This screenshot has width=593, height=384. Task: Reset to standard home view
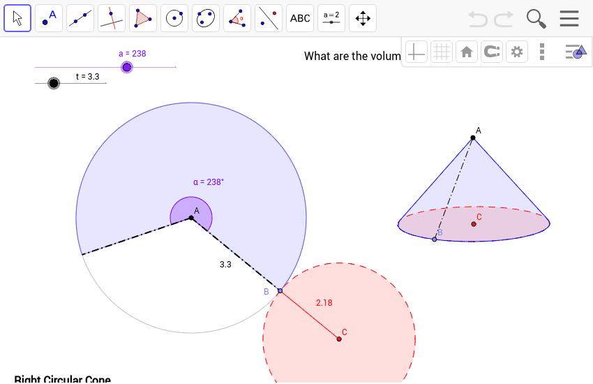click(x=467, y=52)
